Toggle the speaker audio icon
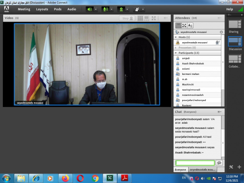Screen dimensions: 244x183 pos(90,9)
